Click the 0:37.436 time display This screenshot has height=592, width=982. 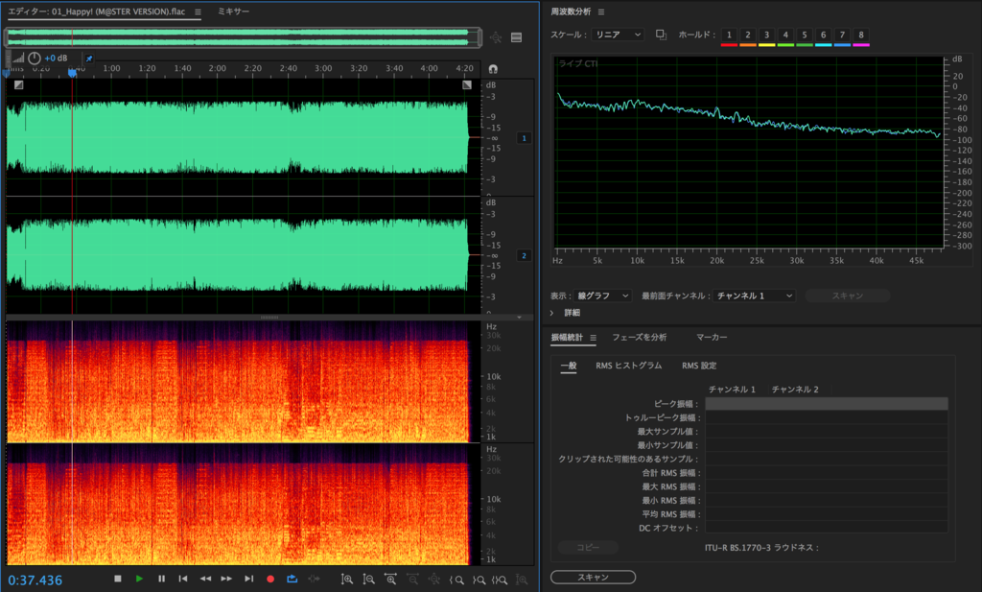coord(35,580)
